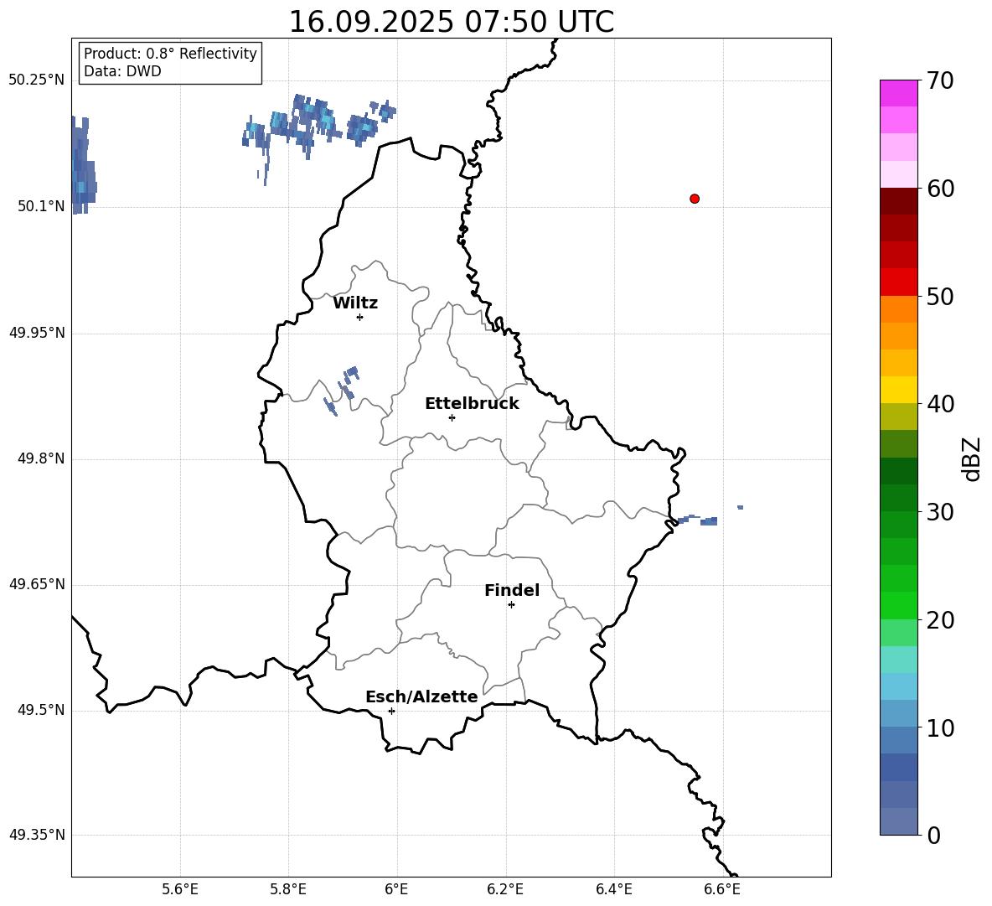Click the Esch/Alzette city label

pos(421,696)
